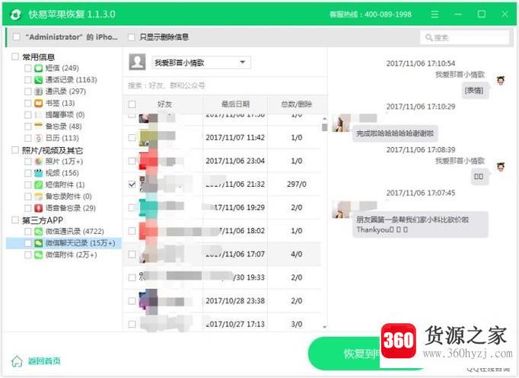Enable 只显示删除信息 checkbox
This screenshot has width=519, height=378.
tap(132, 37)
